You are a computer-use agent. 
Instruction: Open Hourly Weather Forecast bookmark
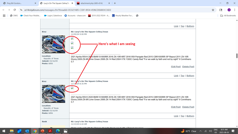point(123,15)
